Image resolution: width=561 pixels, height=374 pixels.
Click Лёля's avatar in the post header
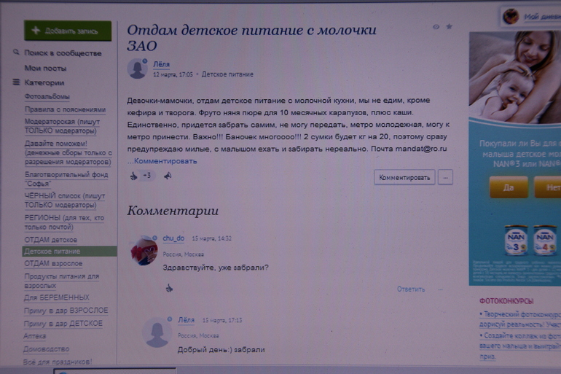tap(137, 69)
